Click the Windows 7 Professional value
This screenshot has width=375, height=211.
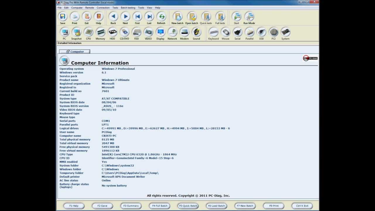click(x=118, y=69)
